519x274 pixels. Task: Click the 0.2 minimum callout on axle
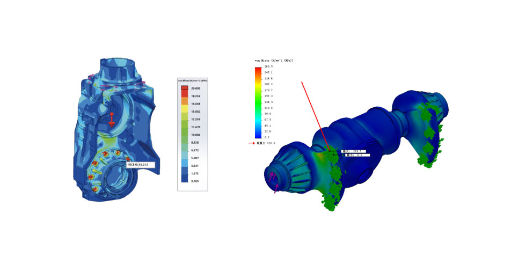pyautogui.click(x=355, y=155)
